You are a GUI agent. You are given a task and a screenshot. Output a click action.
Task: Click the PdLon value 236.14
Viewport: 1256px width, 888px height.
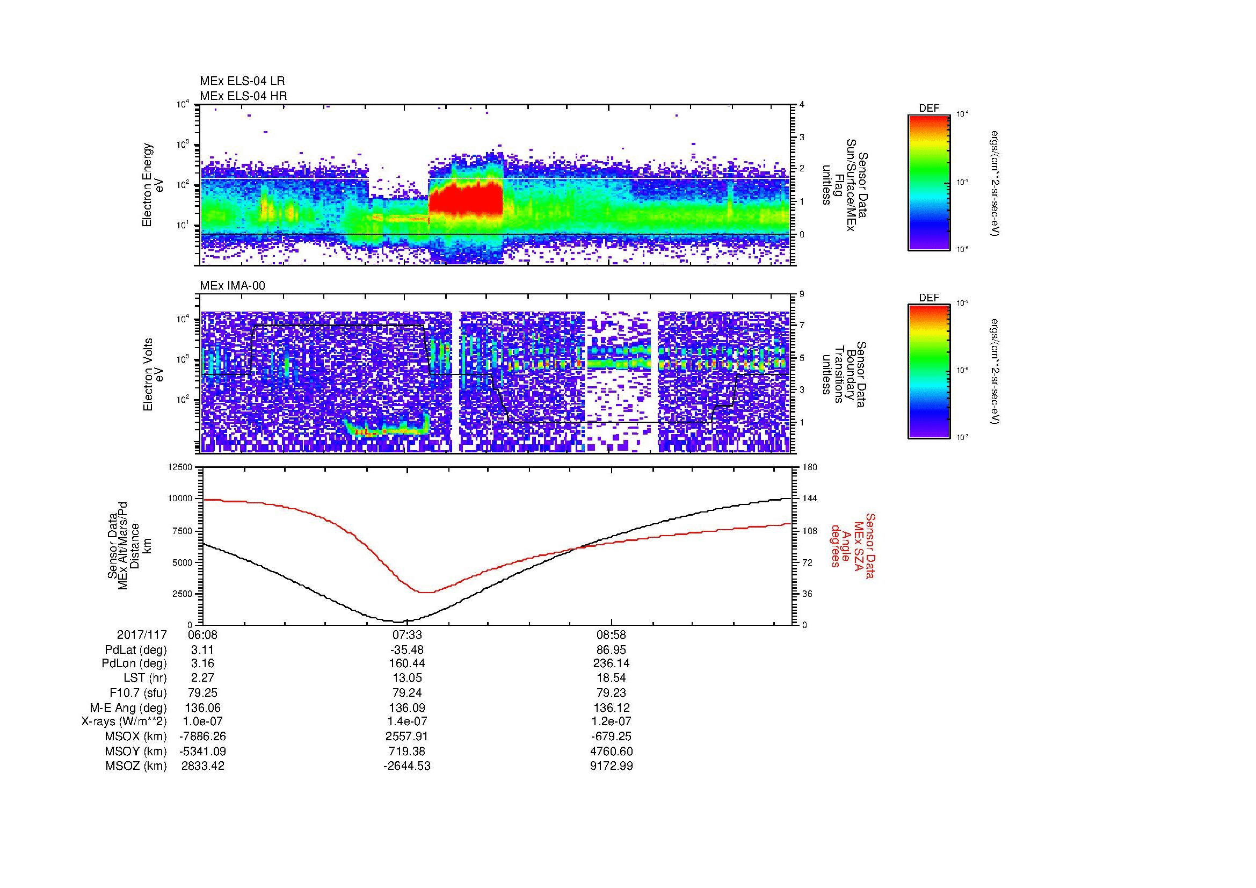pos(612,663)
